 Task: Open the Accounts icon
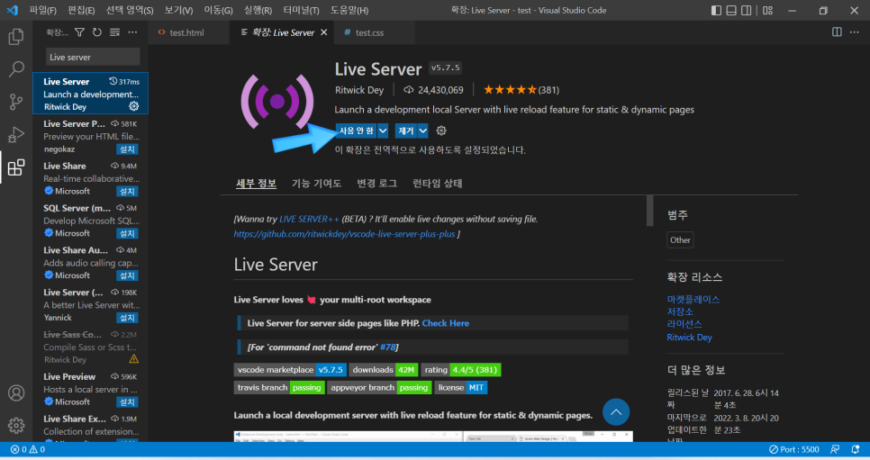pyautogui.click(x=16, y=392)
